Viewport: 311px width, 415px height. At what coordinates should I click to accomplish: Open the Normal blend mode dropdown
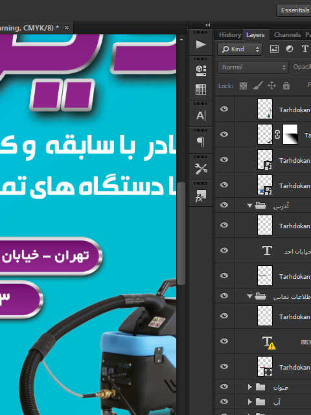(253, 67)
